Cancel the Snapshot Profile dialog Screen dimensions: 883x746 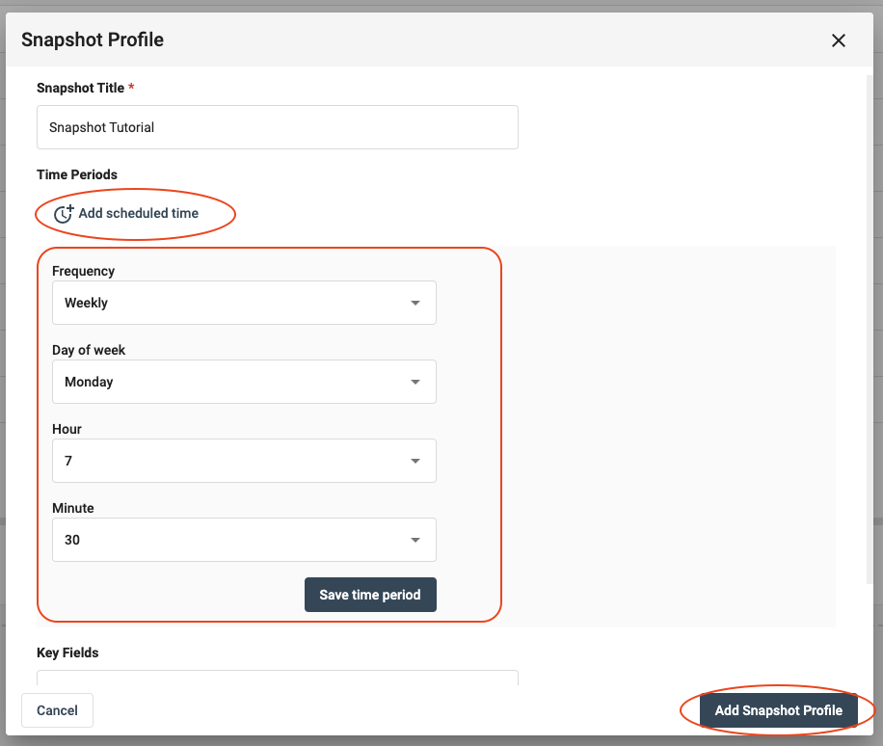[x=57, y=710]
